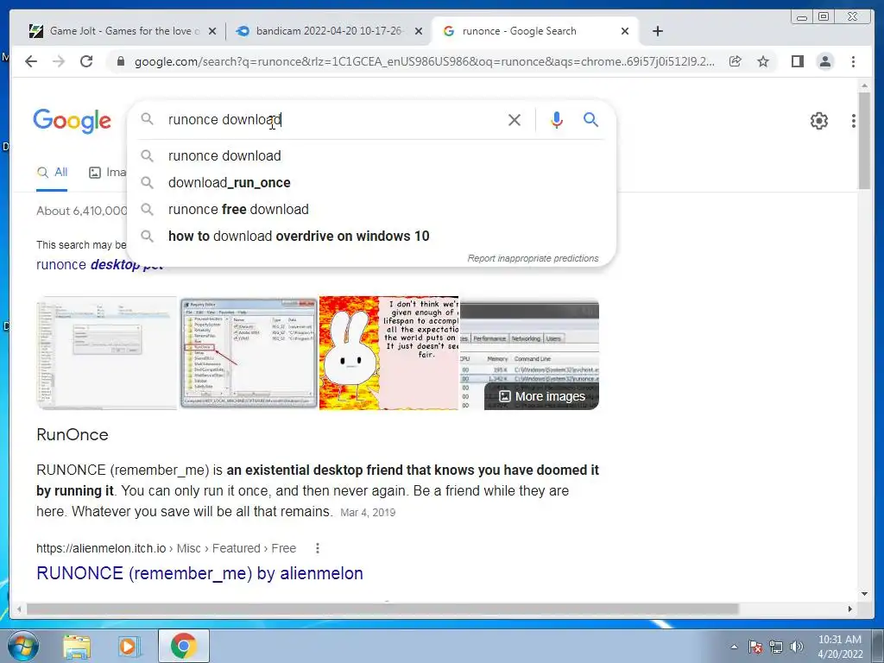This screenshot has width=884, height=663.
Task: Start voice search with microphone
Action: (557, 120)
